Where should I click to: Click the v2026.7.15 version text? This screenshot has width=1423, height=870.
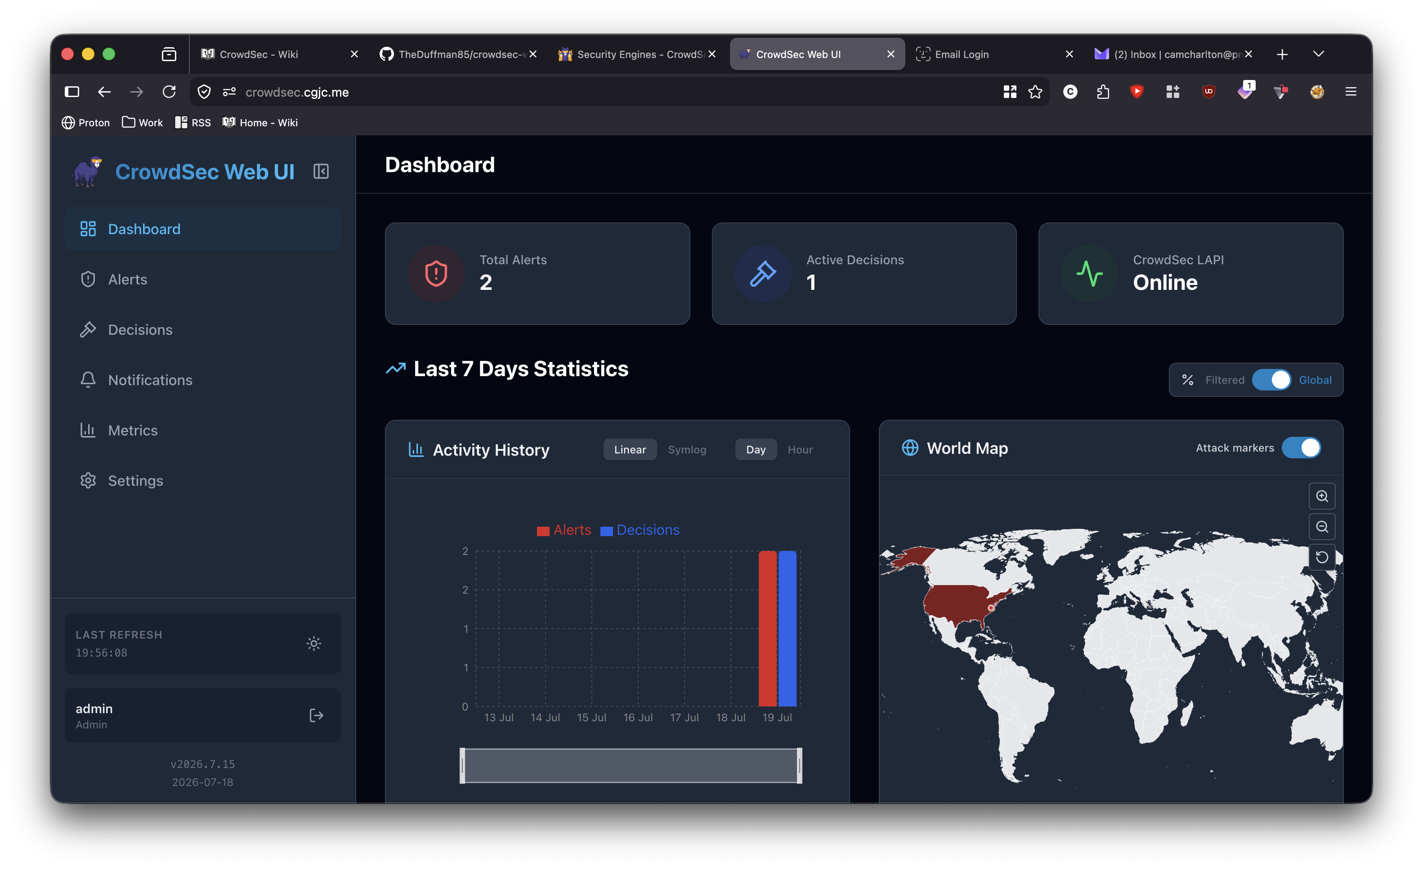[x=203, y=764]
